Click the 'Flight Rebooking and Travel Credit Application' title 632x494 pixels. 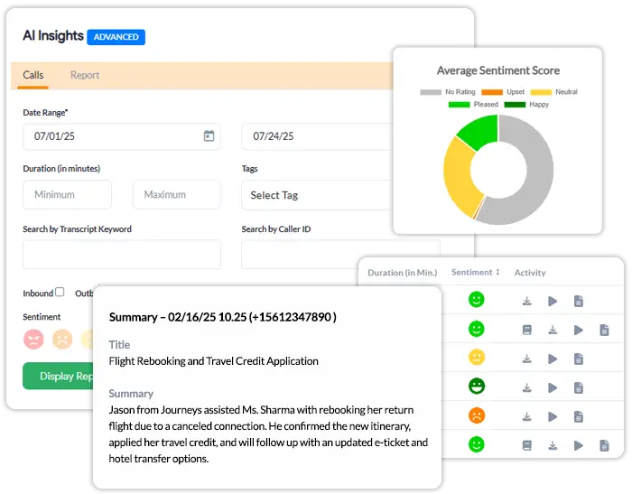click(x=214, y=361)
